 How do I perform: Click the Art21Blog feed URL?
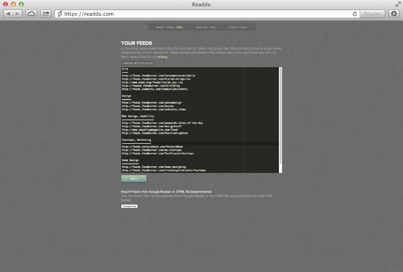[x=151, y=86]
